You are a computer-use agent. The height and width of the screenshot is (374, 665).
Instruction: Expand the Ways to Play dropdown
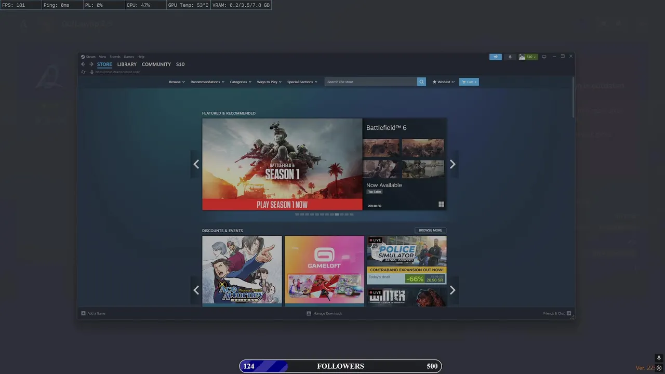coord(269,82)
